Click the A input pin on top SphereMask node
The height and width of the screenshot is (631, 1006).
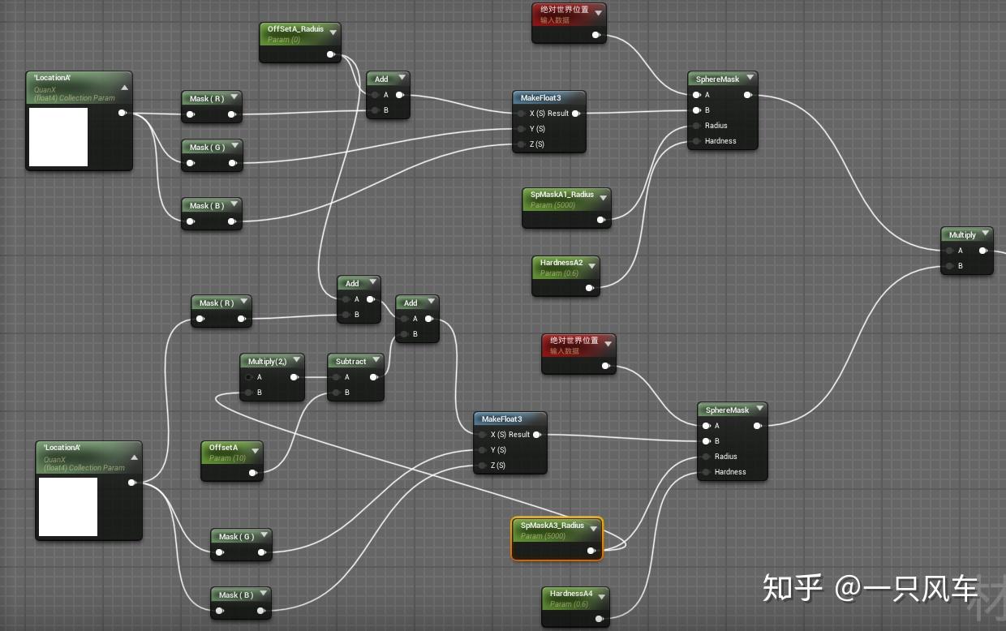pos(695,95)
